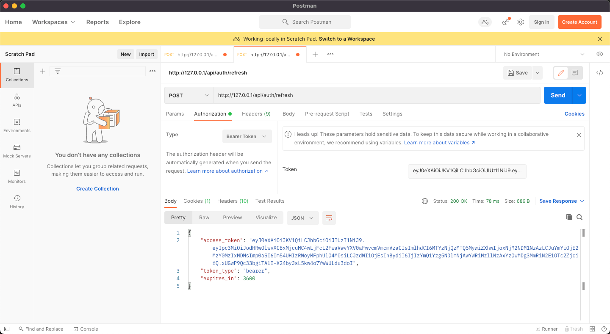610x334 pixels.
Task: Click the Search Postman field
Action: point(305,22)
